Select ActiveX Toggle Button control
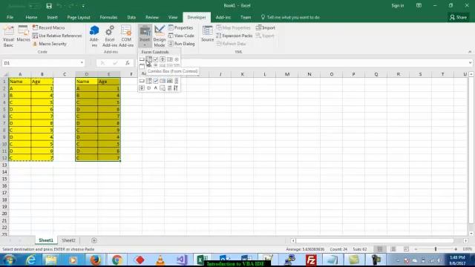 tap(170, 88)
